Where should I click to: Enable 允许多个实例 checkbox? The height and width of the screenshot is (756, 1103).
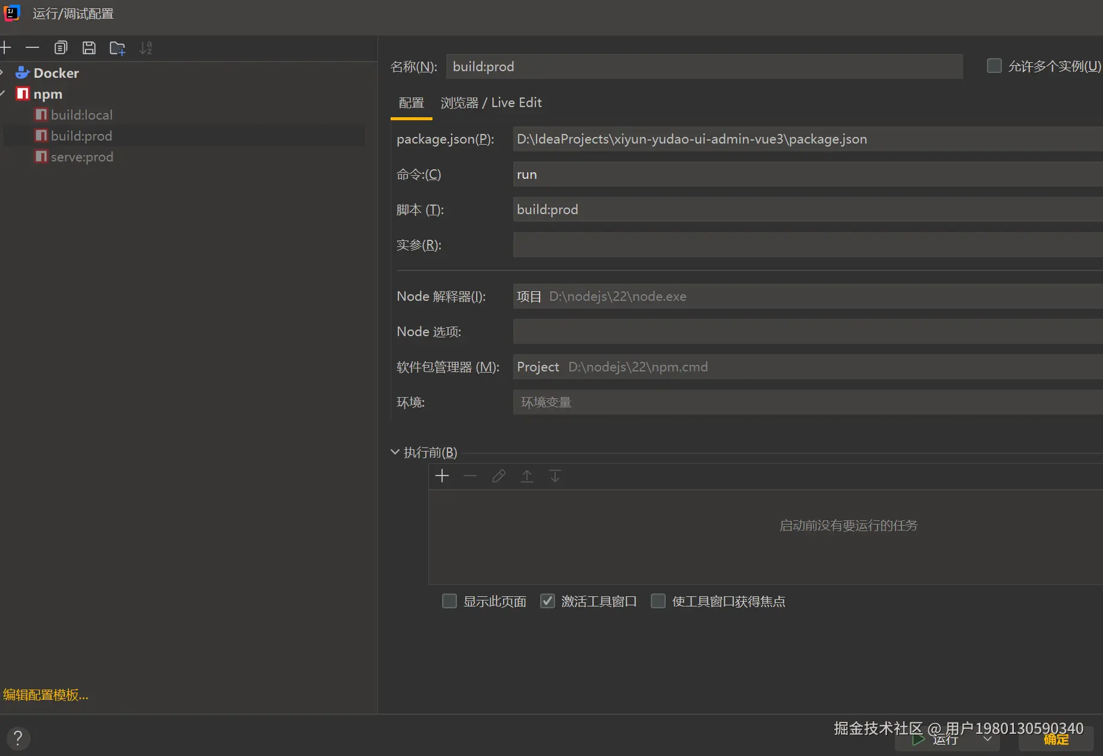click(994, 66)
